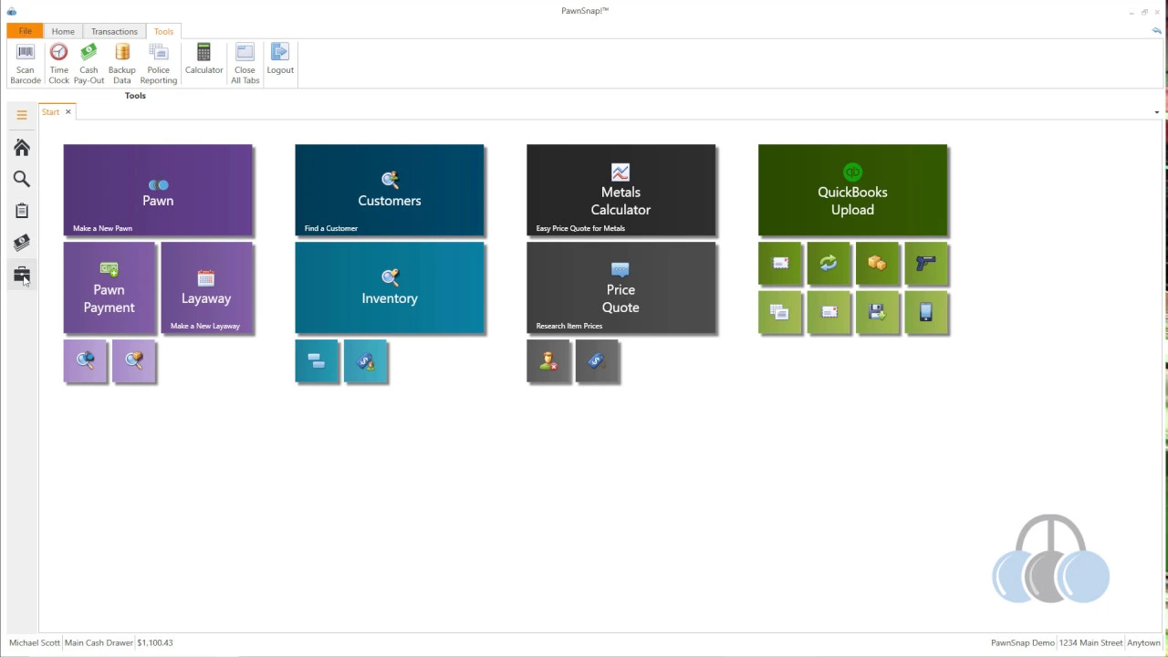1168x657 pixels.
Task: Click the dark green envelope tile
Action: [x=780, y=264]
